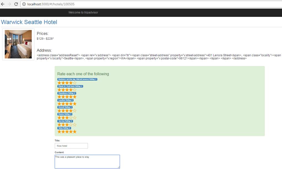Click the address bar URL localhost:3000/#/hotels/100505

[51, 4]
